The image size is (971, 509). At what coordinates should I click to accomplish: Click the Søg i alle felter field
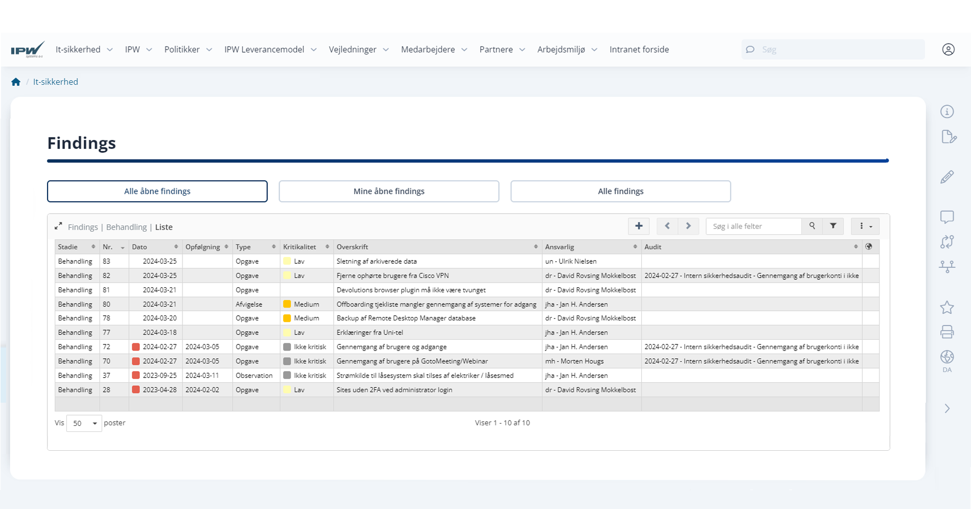click(x=754, y=226)
